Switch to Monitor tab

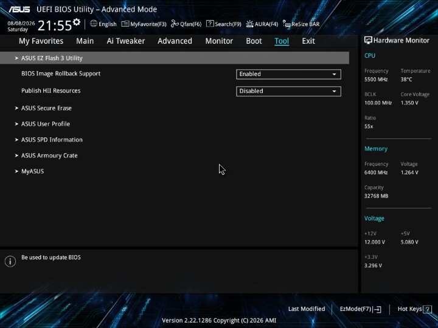pos(219,41)
